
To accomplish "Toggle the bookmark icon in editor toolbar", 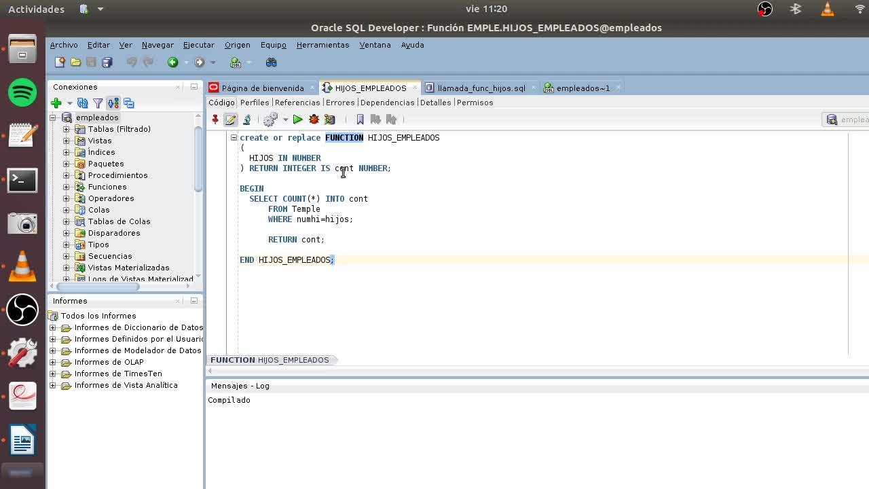I will [360, 120].
